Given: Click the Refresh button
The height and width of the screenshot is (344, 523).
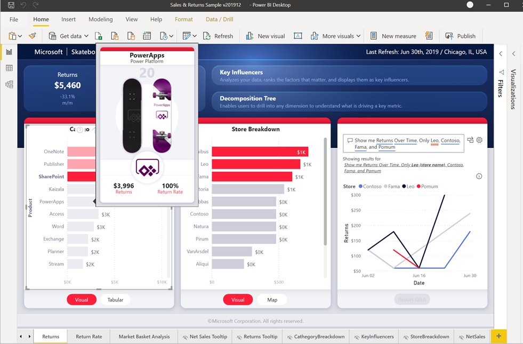Looking at the screenshot, I should click(x=218, y=36).
